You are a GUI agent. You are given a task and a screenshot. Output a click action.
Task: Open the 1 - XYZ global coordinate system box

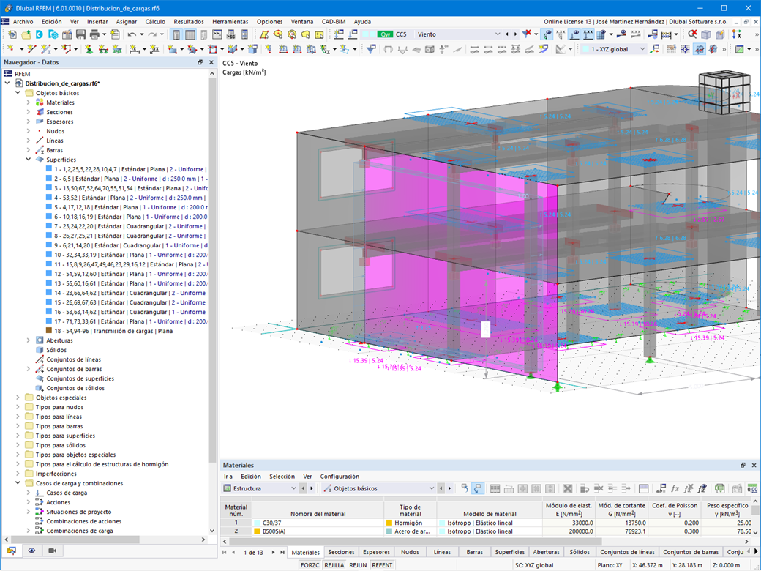pyautogui.click(x=613, y=49)
